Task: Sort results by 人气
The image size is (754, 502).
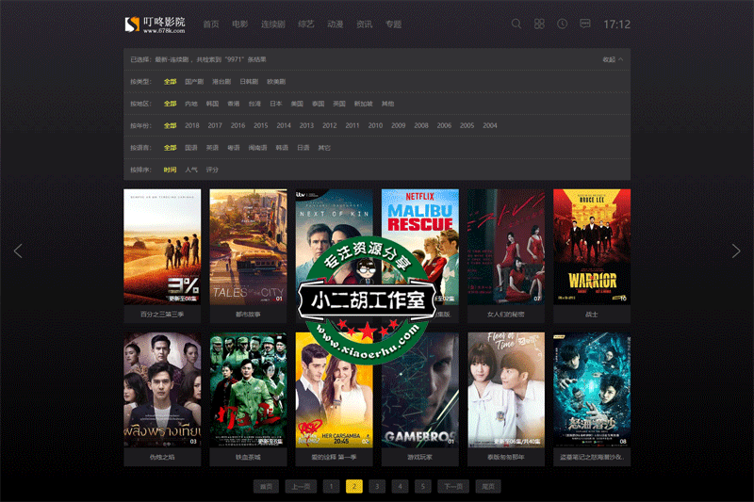Action: [x=191, y=170]
